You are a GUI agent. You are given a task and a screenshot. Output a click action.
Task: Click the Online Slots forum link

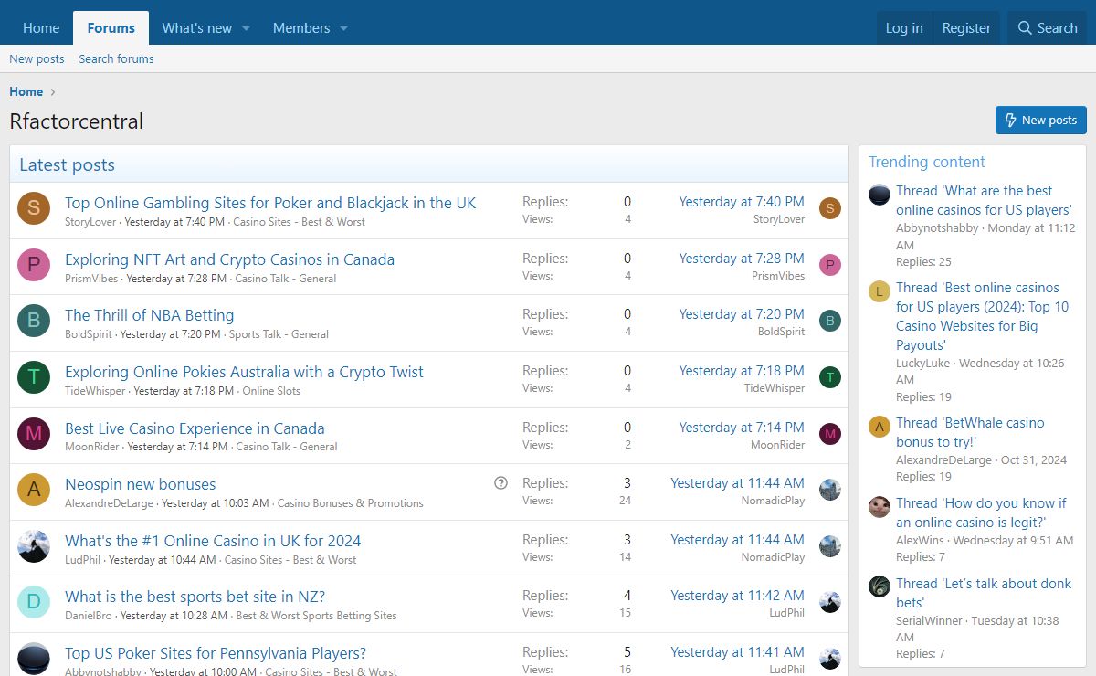271,391
